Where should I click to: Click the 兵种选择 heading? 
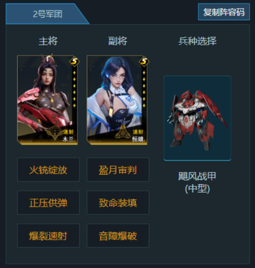click(x=197, y=41)
